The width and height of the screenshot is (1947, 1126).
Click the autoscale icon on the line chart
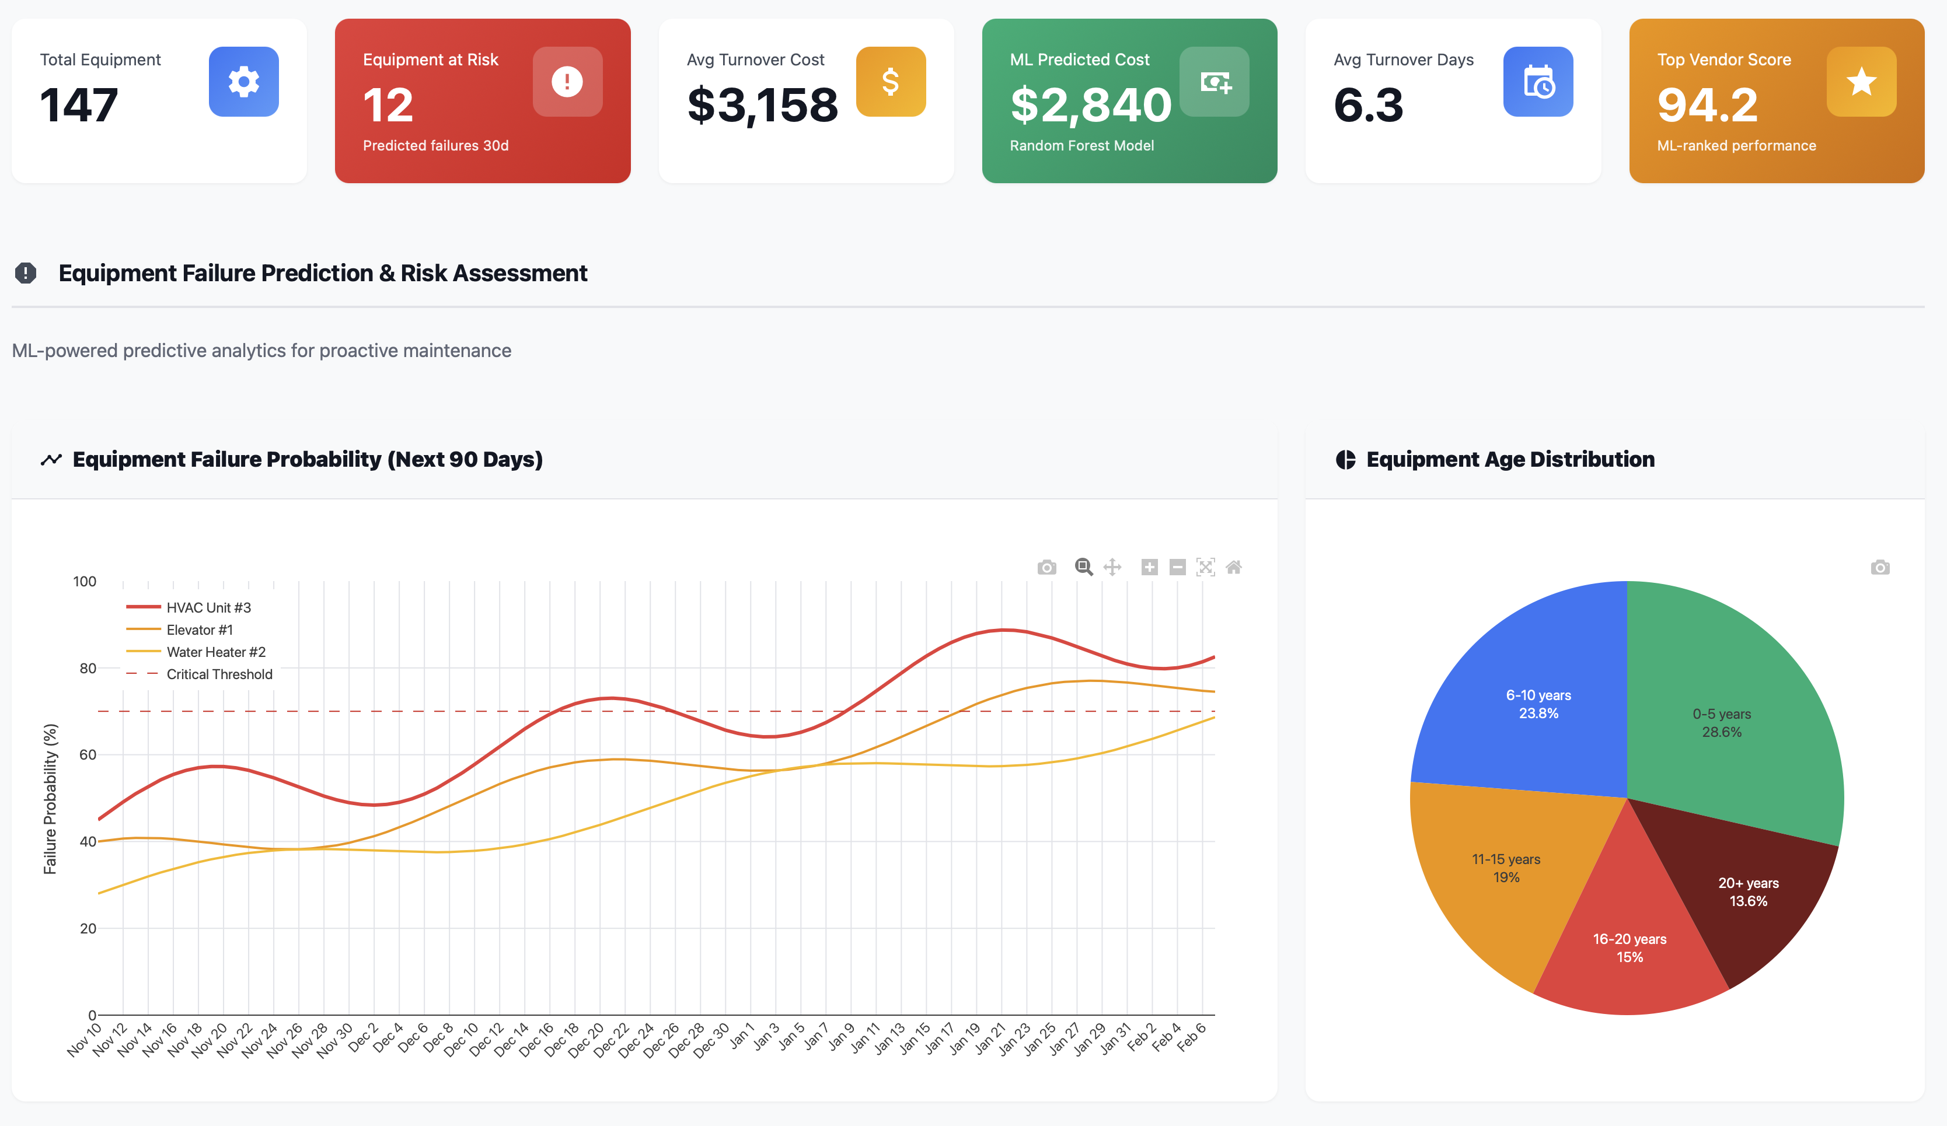[1205, 568]
